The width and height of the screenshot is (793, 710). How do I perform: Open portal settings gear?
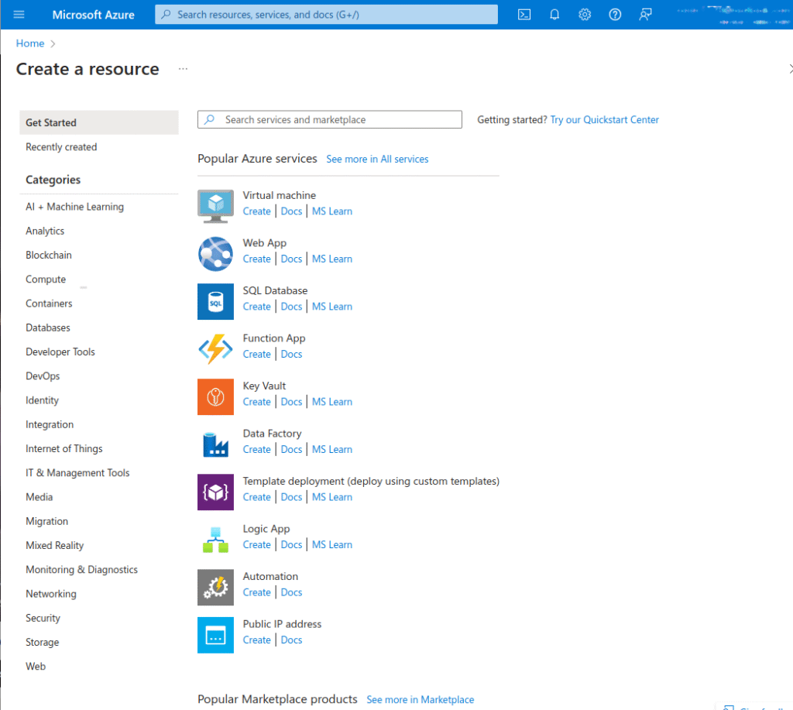point(585,15)
